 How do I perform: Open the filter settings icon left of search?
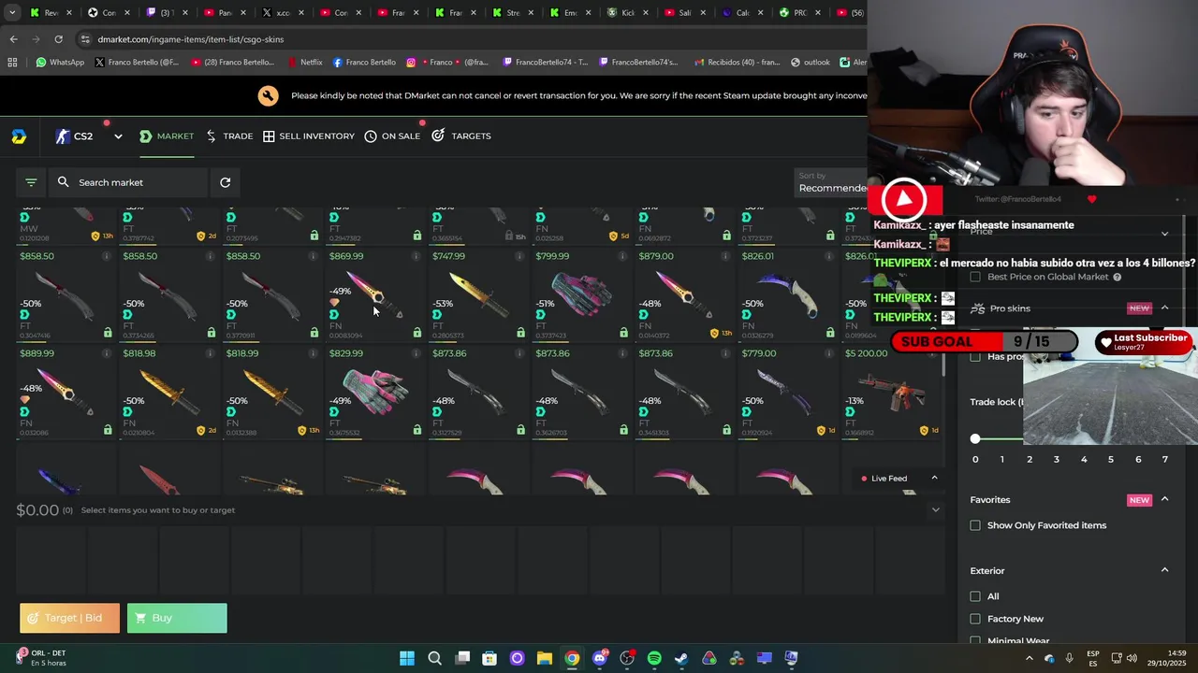(x=31, y=182)
